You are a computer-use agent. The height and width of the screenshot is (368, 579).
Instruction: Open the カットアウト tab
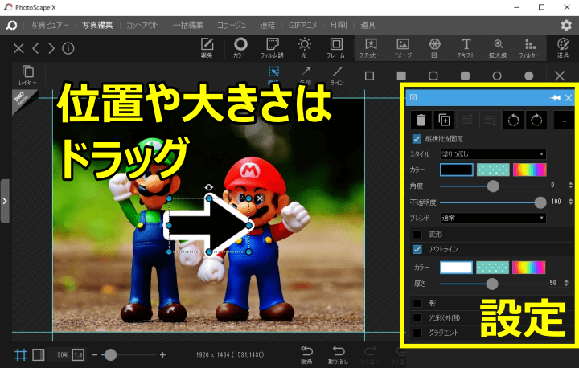pyautogui.click(x=142, y=25)
